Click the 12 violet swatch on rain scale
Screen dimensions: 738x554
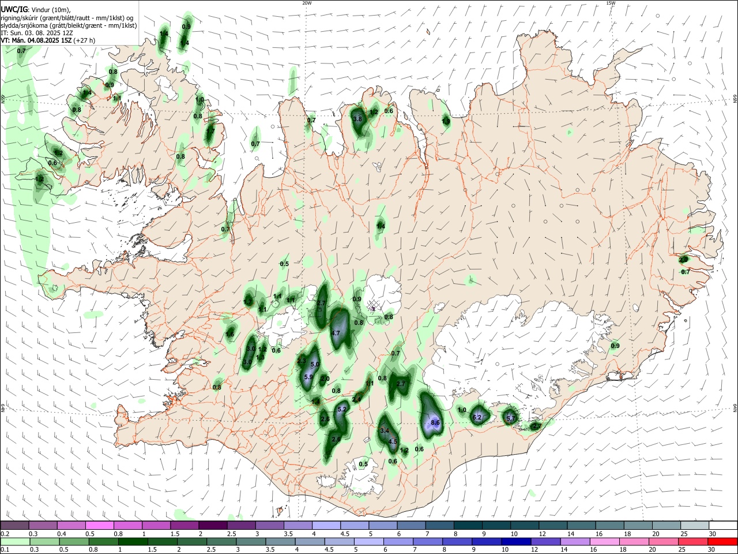(x=544, y=541)
